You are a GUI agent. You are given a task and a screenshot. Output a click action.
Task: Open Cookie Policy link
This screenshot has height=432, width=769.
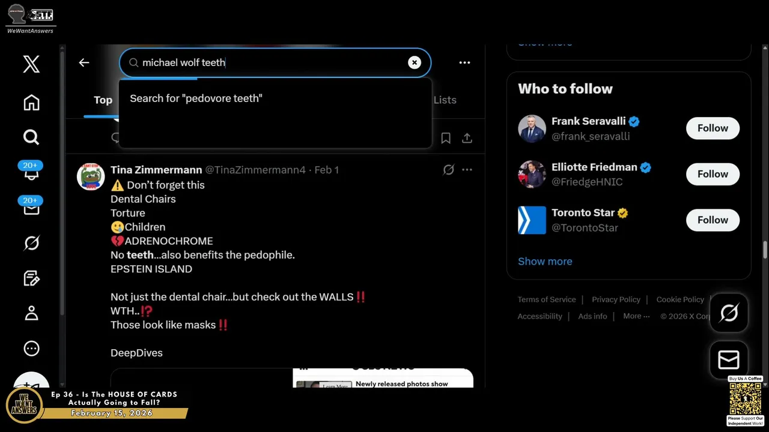tap(680, 299)
